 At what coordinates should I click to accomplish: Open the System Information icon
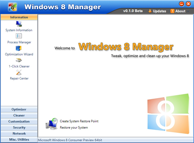(19, 24)
